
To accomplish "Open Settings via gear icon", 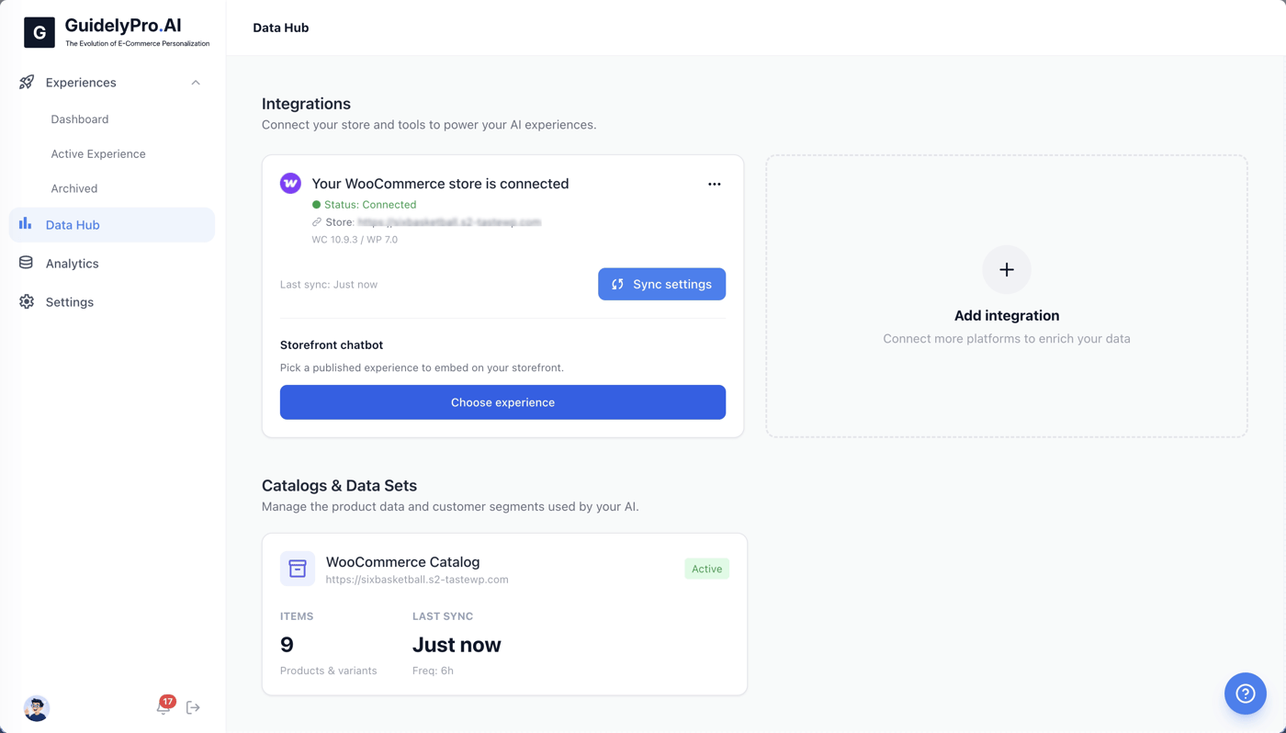I will tap(27, 301).
